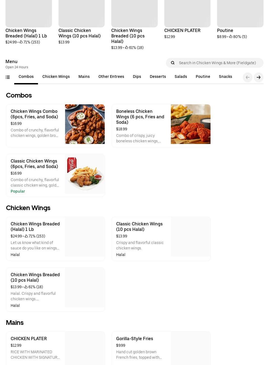Open the Poutine category tab

click(x=203, y=76)
